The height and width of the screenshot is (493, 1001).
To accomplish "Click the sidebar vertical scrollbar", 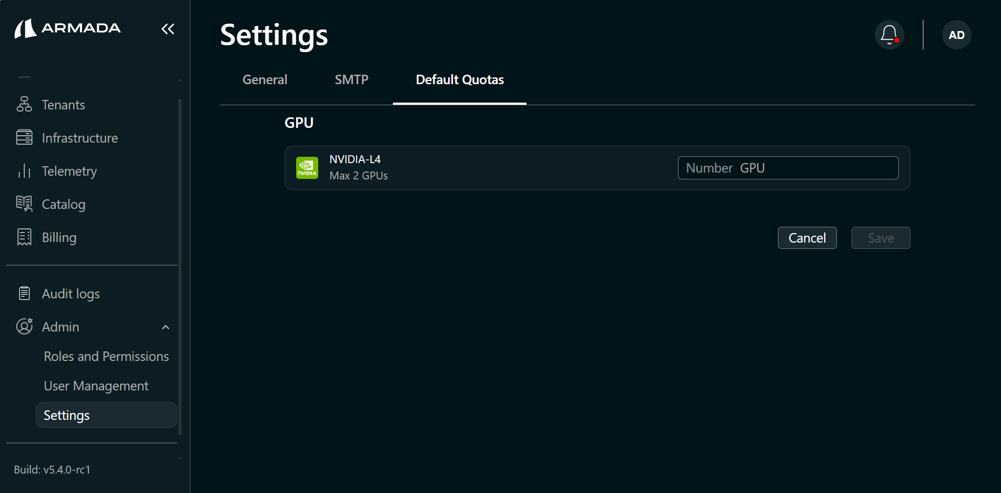I will 180,267.
